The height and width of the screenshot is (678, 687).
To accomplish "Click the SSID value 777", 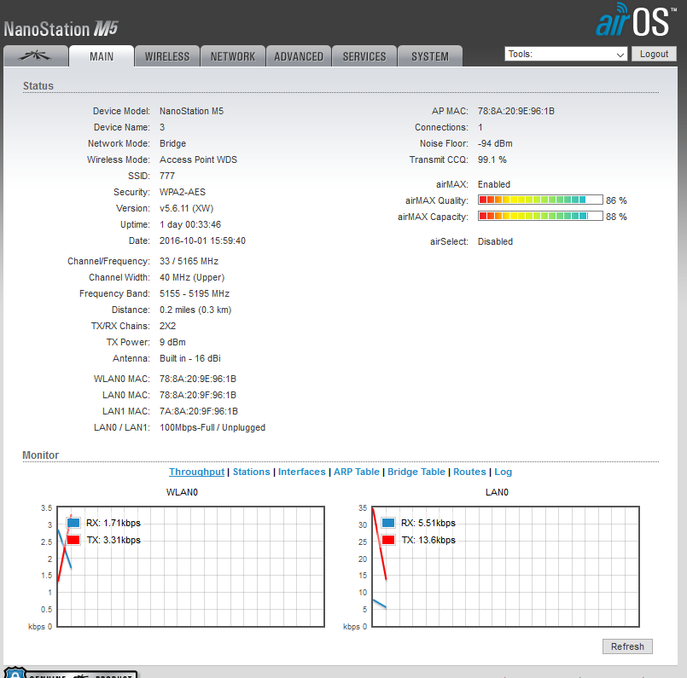I will pyautogui.click(x=167, y=176).
